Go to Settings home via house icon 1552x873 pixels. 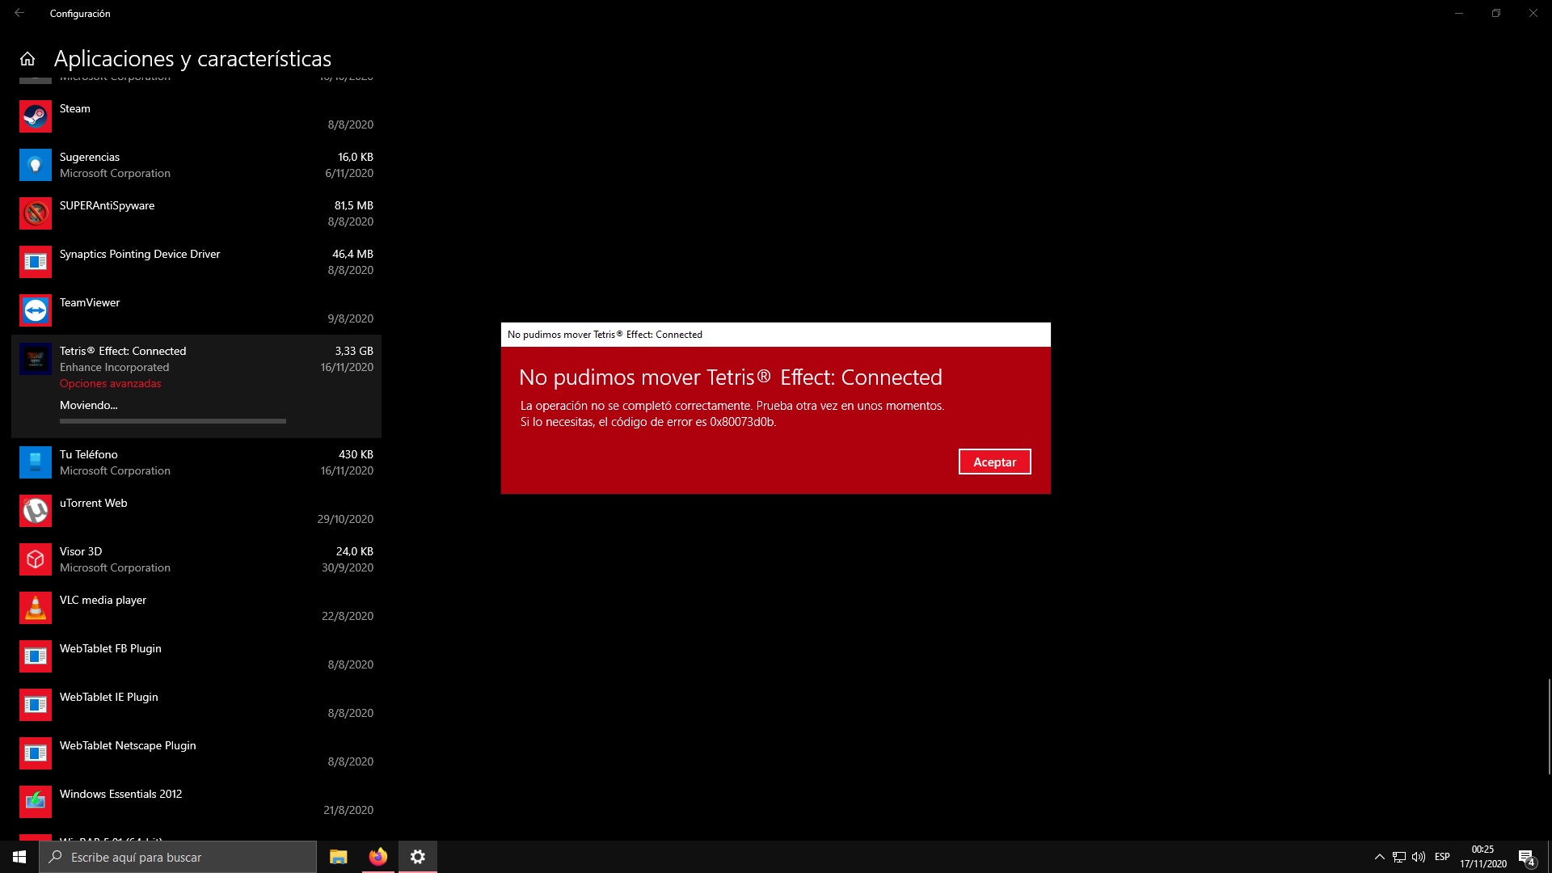point(27,59)
